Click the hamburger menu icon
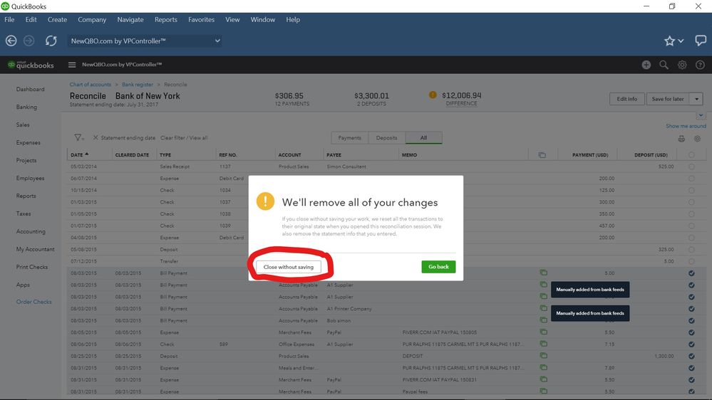The image size is (712, 400). [72, 65]
